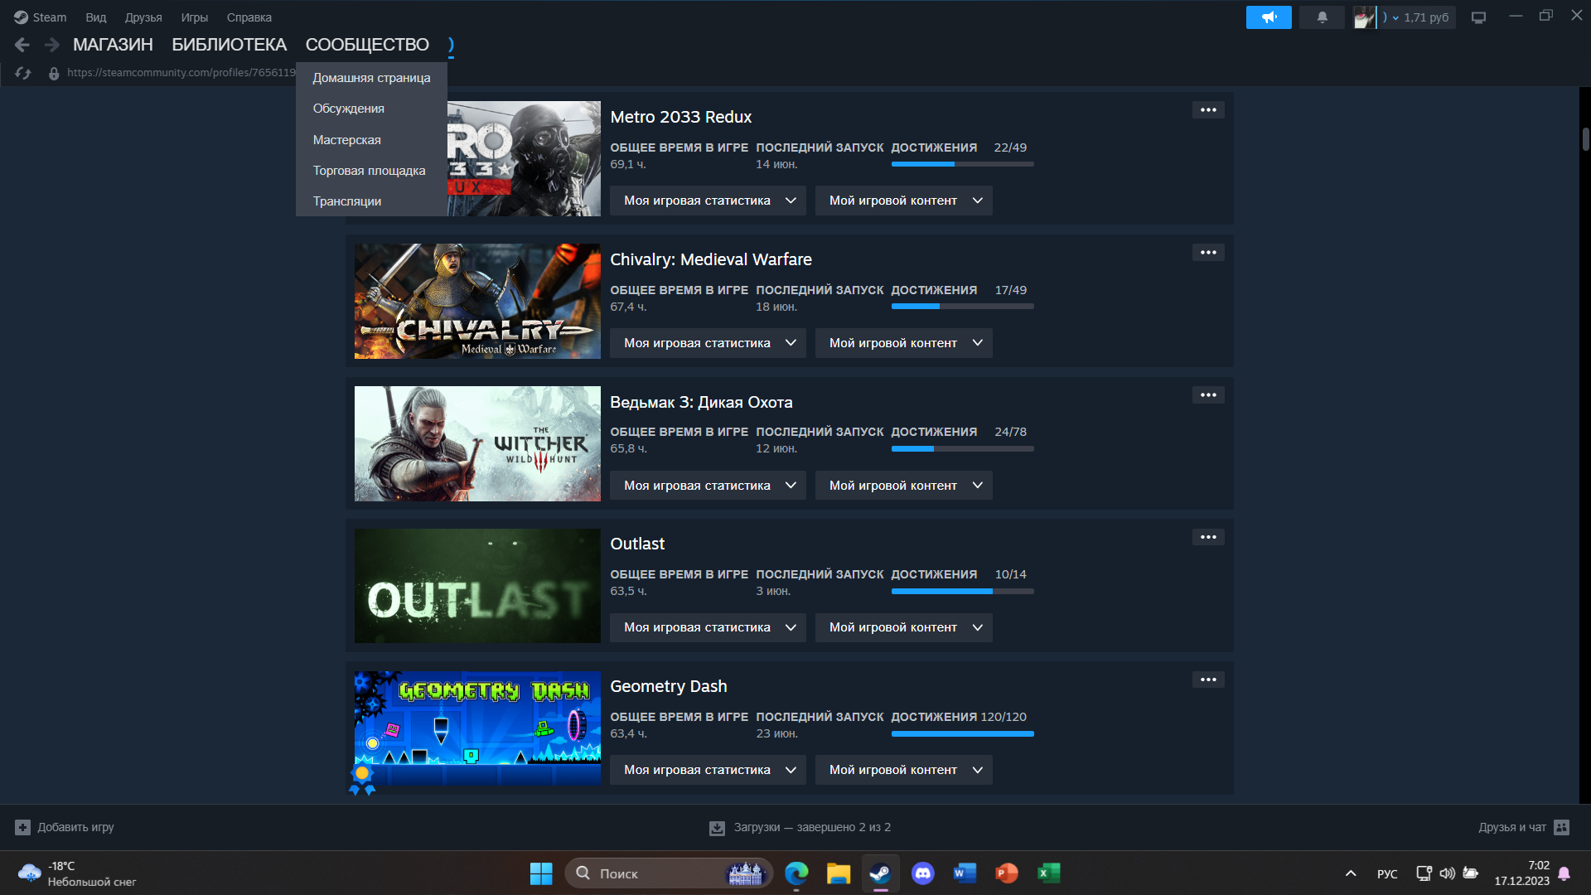Image resolution: width=1591 pixels, height=895 pixels.
Task: Expand Мой игровой контент for Geometry Dash
Action: click(x=904, y=770)
